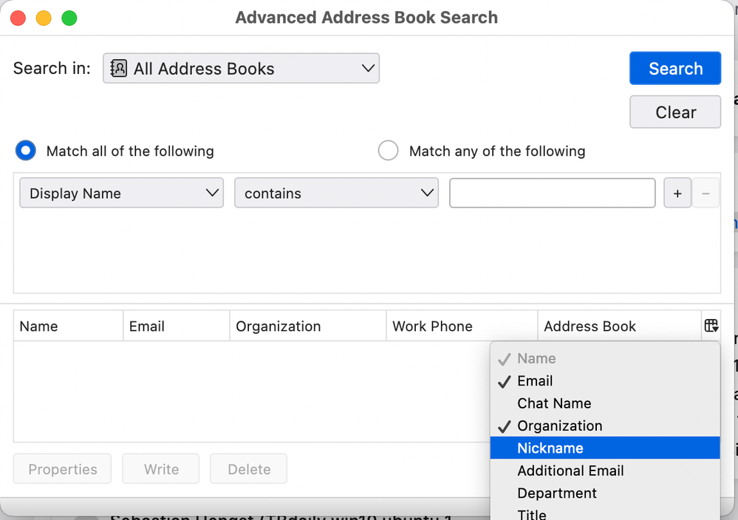Click the column picker icon in table header
This screenshot has width=738, height=520.
[x=711, y=326]
